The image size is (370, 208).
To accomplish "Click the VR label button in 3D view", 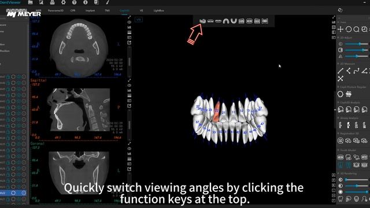I will pos(139,20).
